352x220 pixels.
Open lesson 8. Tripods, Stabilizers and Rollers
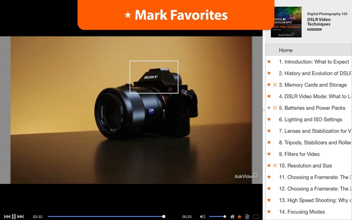click(x=315, y=143)
